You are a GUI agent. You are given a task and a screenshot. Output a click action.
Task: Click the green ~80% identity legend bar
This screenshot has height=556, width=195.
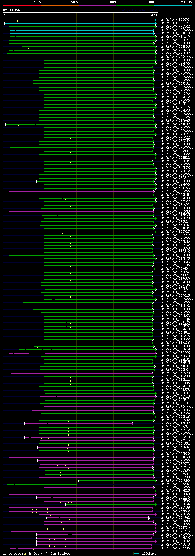click(x=135, y=6)
